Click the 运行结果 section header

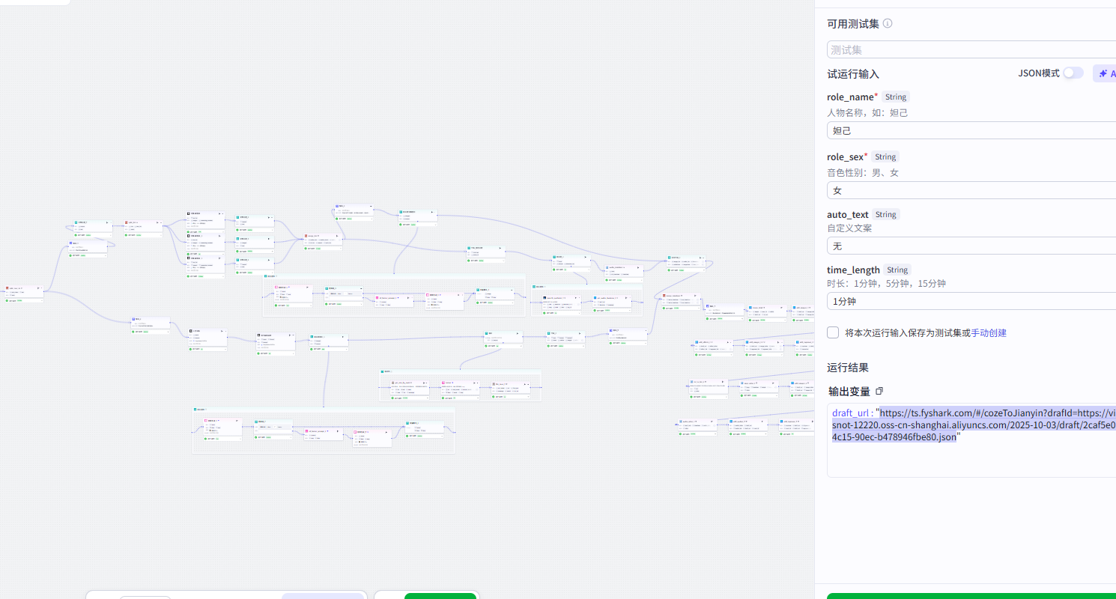click(x=848, y=368)
